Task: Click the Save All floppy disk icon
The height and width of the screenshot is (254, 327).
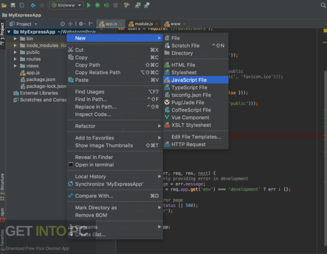Action: pos(13,5)
